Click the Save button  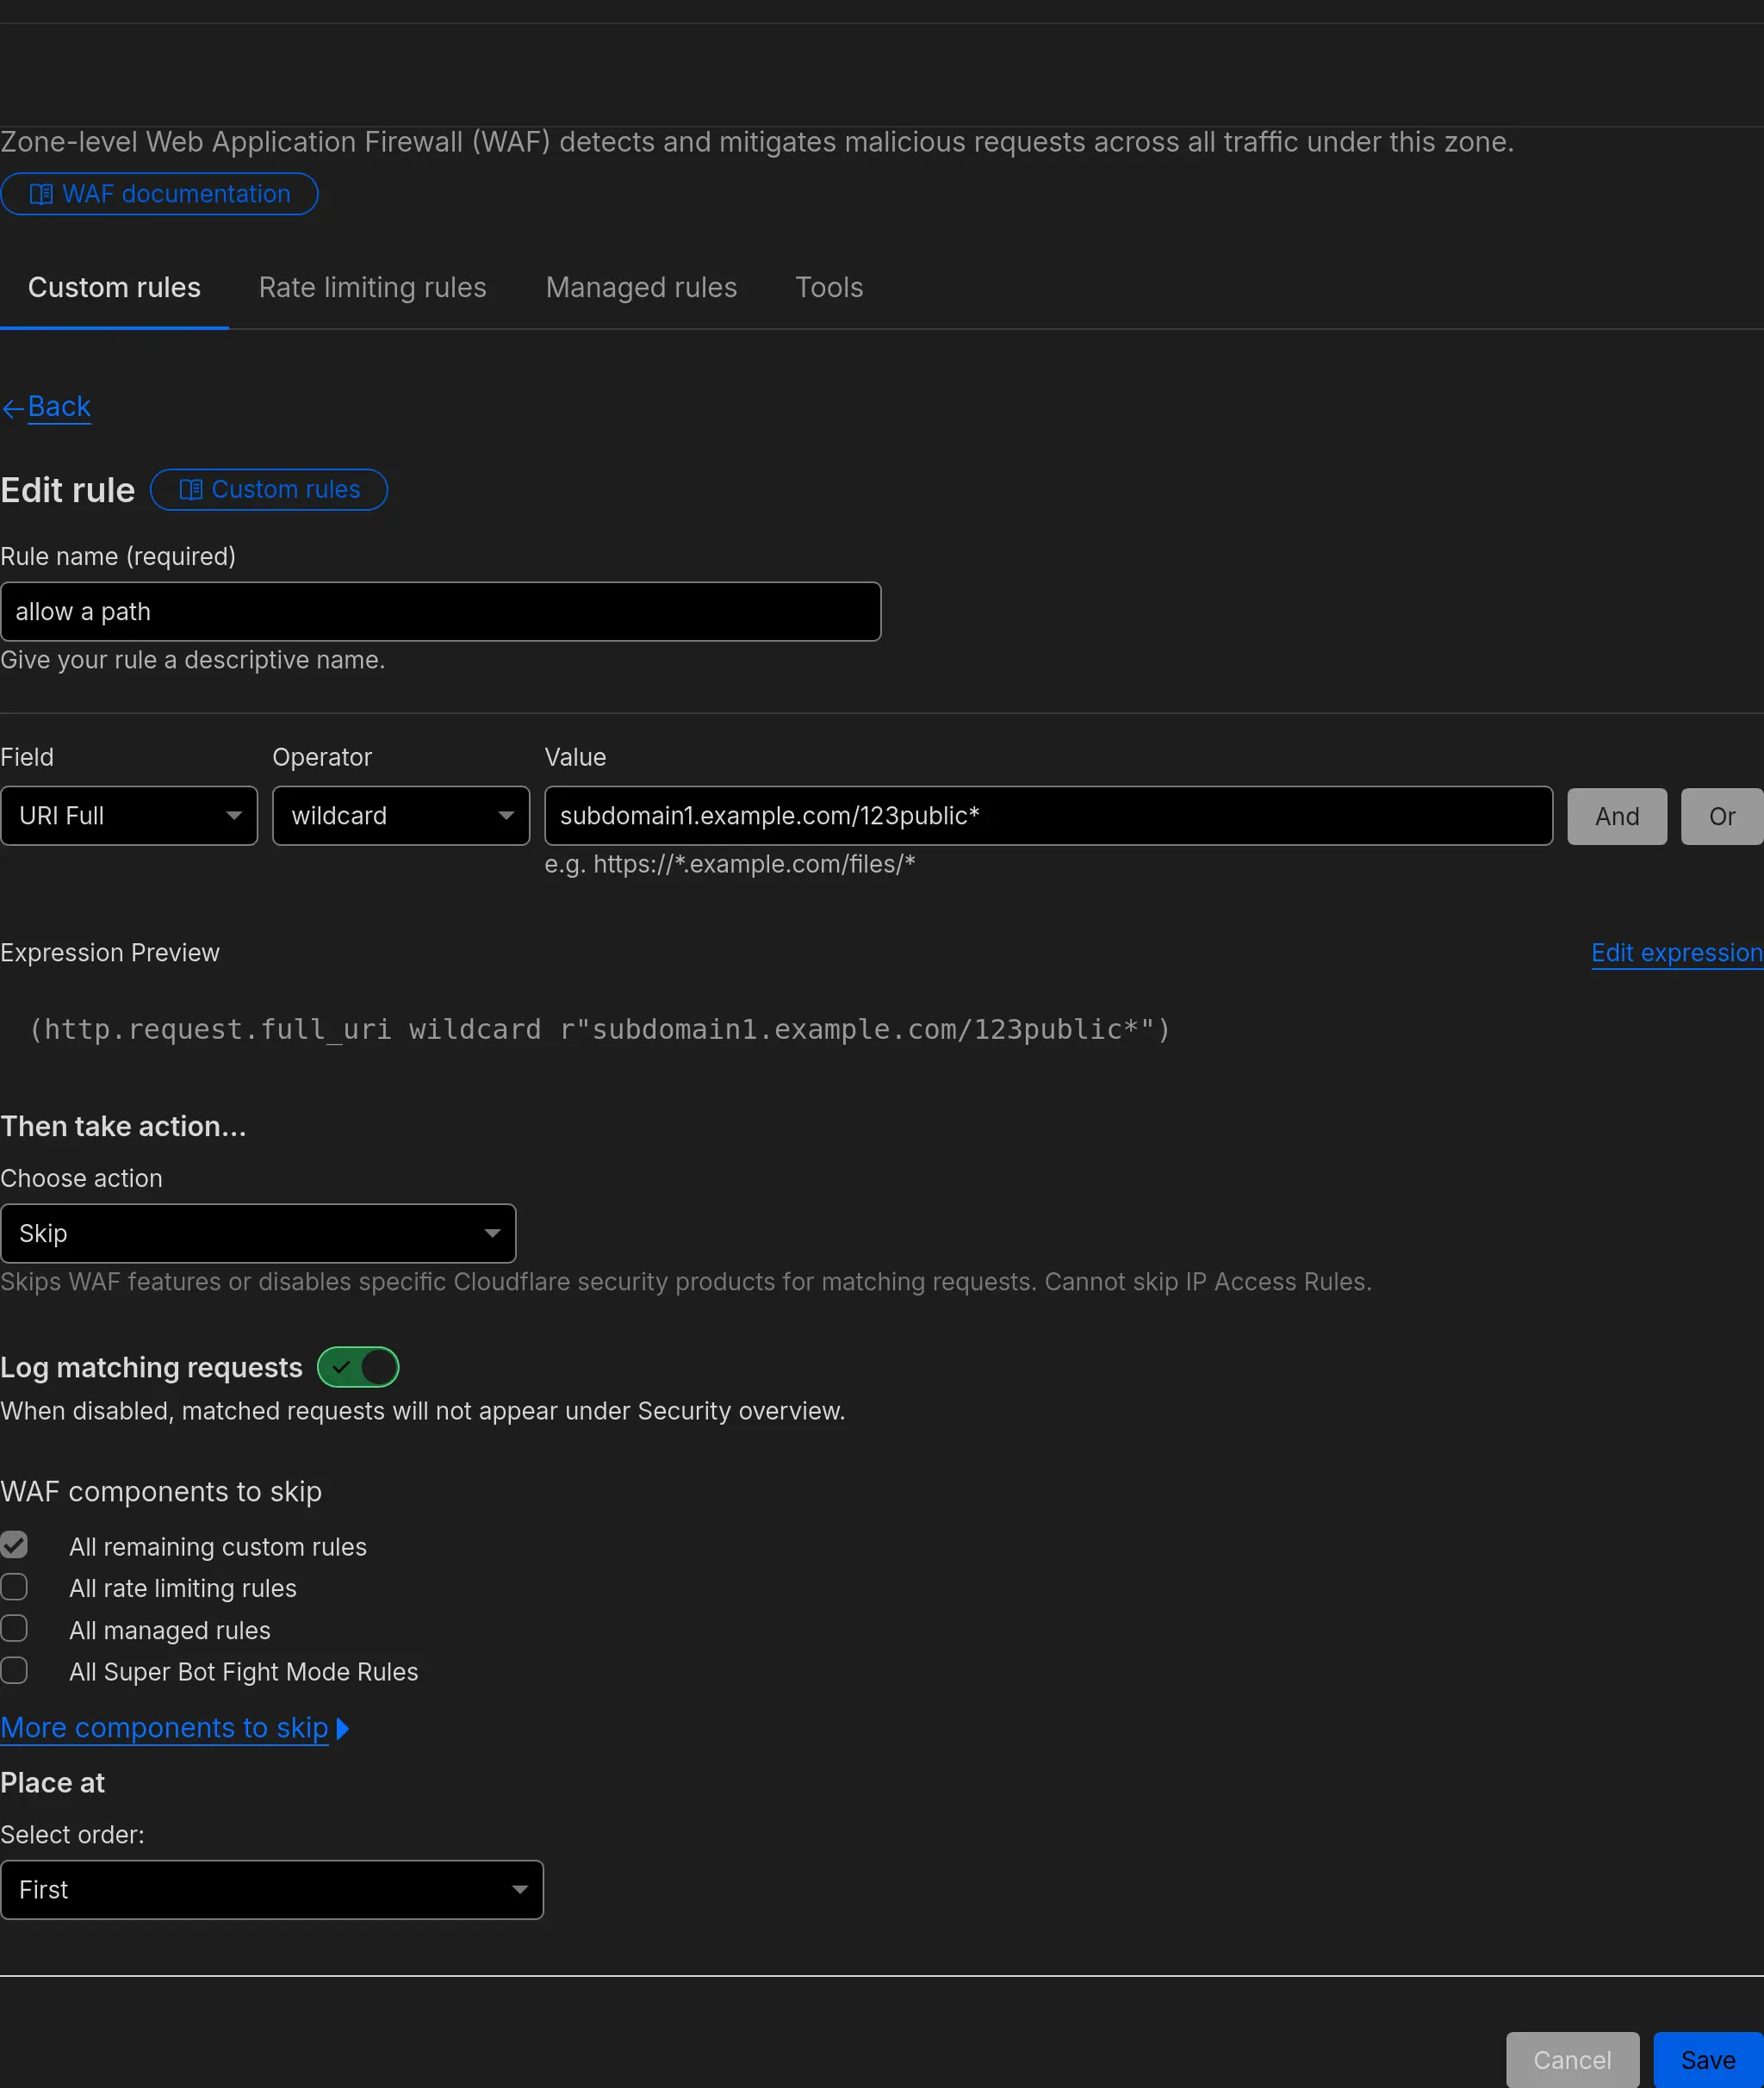1707,2060
